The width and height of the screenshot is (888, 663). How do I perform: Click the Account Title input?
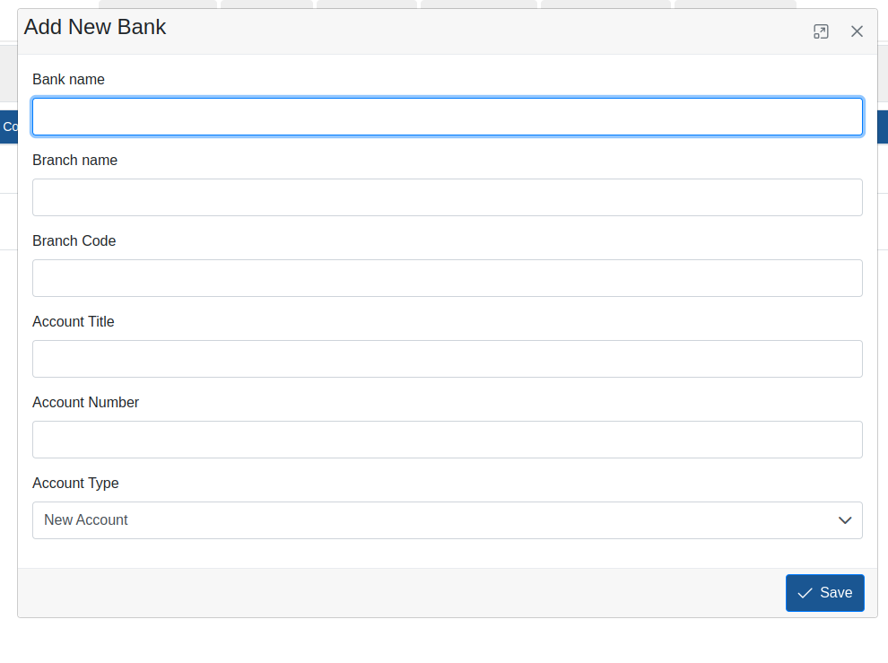pyautogui.click(x=448, y=358)
